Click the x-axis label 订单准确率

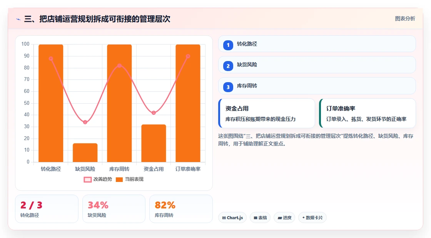point(188,169)
